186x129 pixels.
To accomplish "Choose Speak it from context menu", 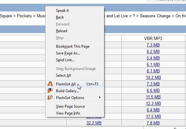I will coord(62,11).
